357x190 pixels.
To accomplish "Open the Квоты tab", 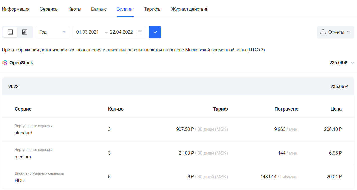I will [x=75, y=9].
